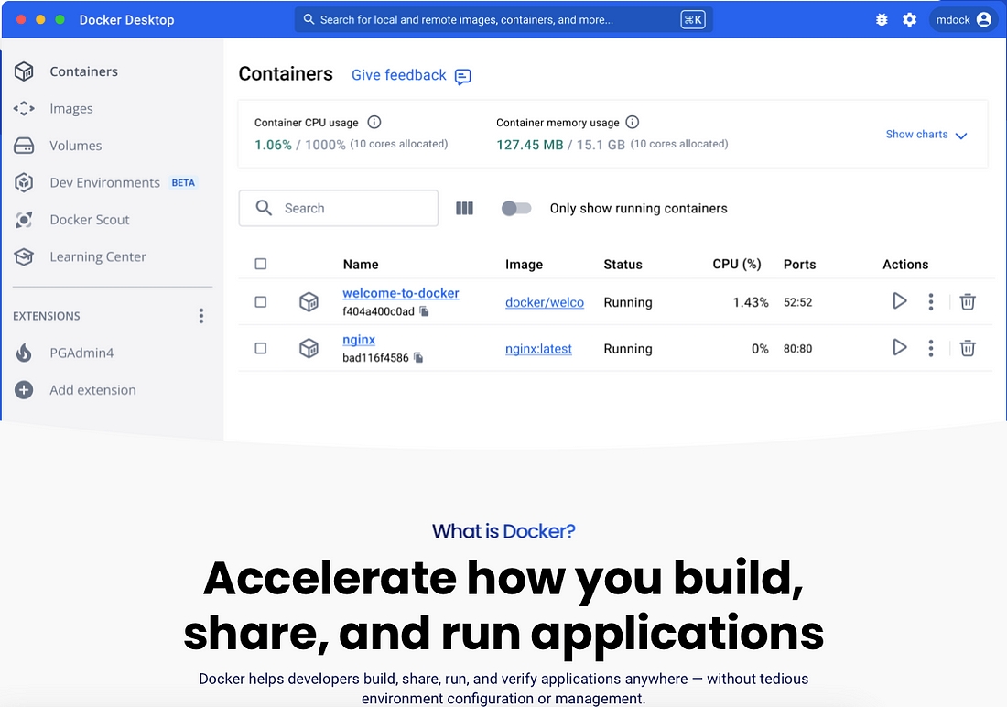Open Docker Scout in the sidebar
Viewport: 1007px width, 707px height.
90,220
